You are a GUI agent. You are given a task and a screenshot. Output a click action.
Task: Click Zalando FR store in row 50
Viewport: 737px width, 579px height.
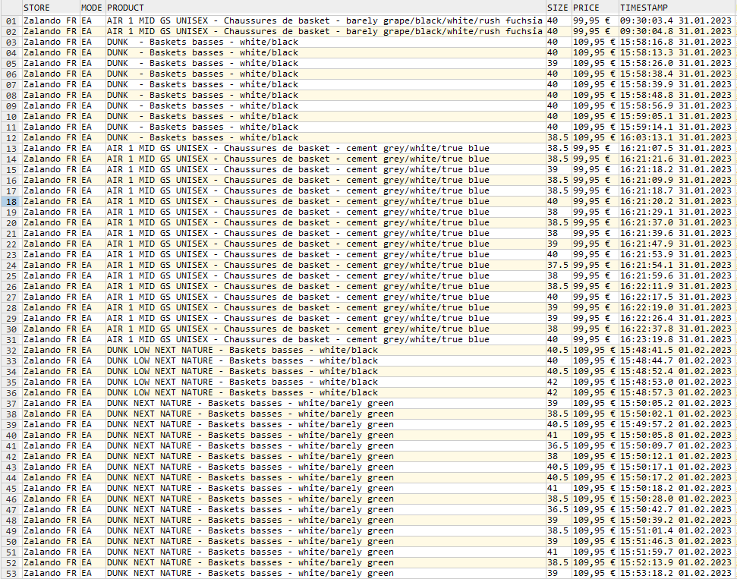(x=50, y=541)
